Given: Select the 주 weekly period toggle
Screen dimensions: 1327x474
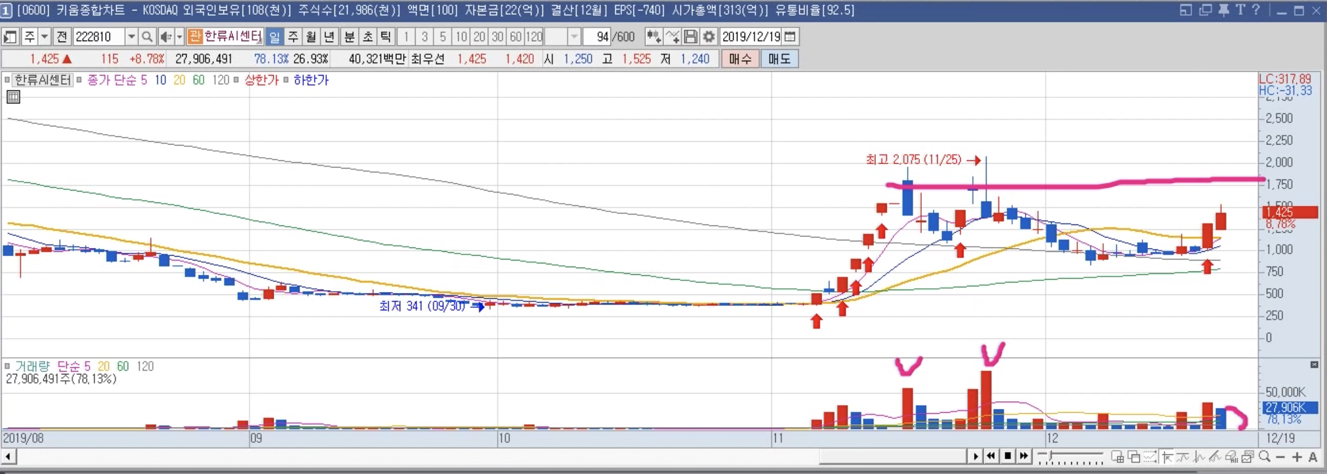Looking at the screenshot, I should coord(293,37).
